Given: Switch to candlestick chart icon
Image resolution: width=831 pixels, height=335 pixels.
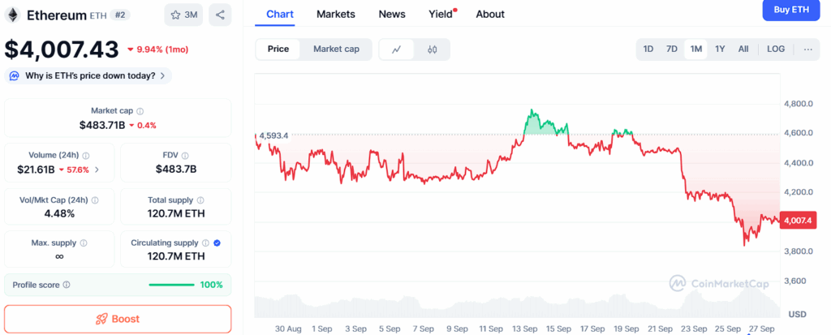Looking at the screenshot, I should coord(432,49).
